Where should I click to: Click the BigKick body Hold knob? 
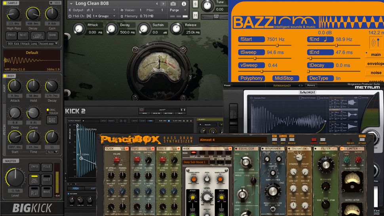click(33, 86)
